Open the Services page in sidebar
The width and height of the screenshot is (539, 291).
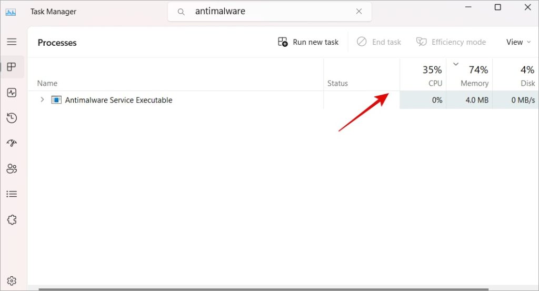pos(12,219)
